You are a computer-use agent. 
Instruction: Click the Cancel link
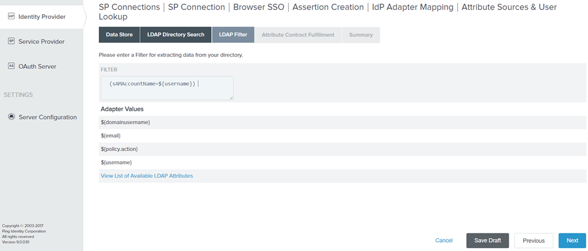coord(443,240)
